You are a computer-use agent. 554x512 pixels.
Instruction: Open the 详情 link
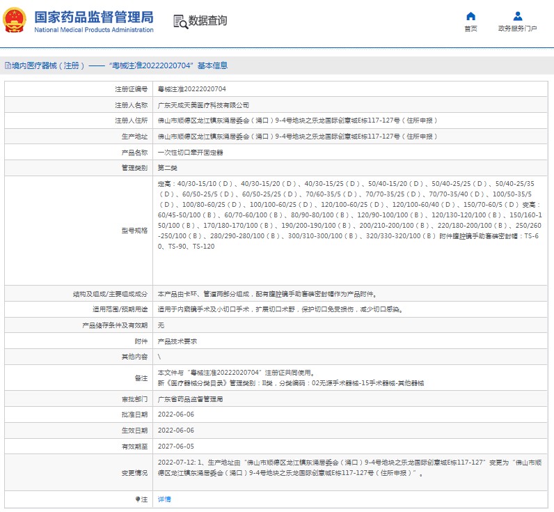(x=164, y=499)
